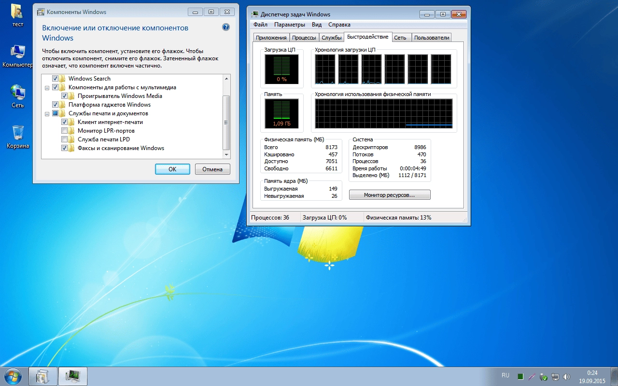Click the 'Факсы и сканирование Windows' folder icon
The width and height of the screenshot is (618, 386).
pos(71,148)
